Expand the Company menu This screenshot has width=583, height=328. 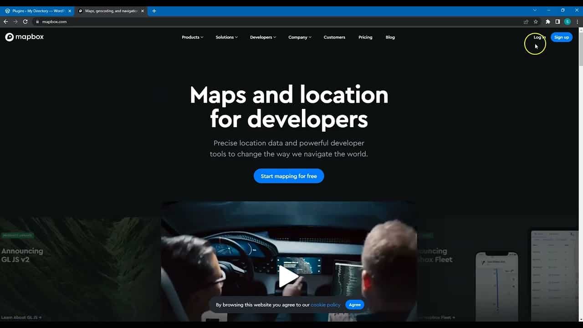[300, 37]
